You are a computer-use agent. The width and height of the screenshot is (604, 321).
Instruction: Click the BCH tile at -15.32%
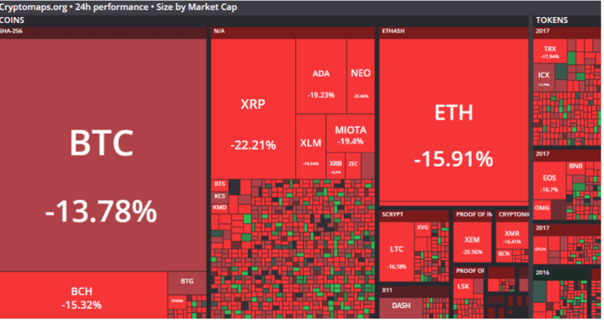pos(83,295)
